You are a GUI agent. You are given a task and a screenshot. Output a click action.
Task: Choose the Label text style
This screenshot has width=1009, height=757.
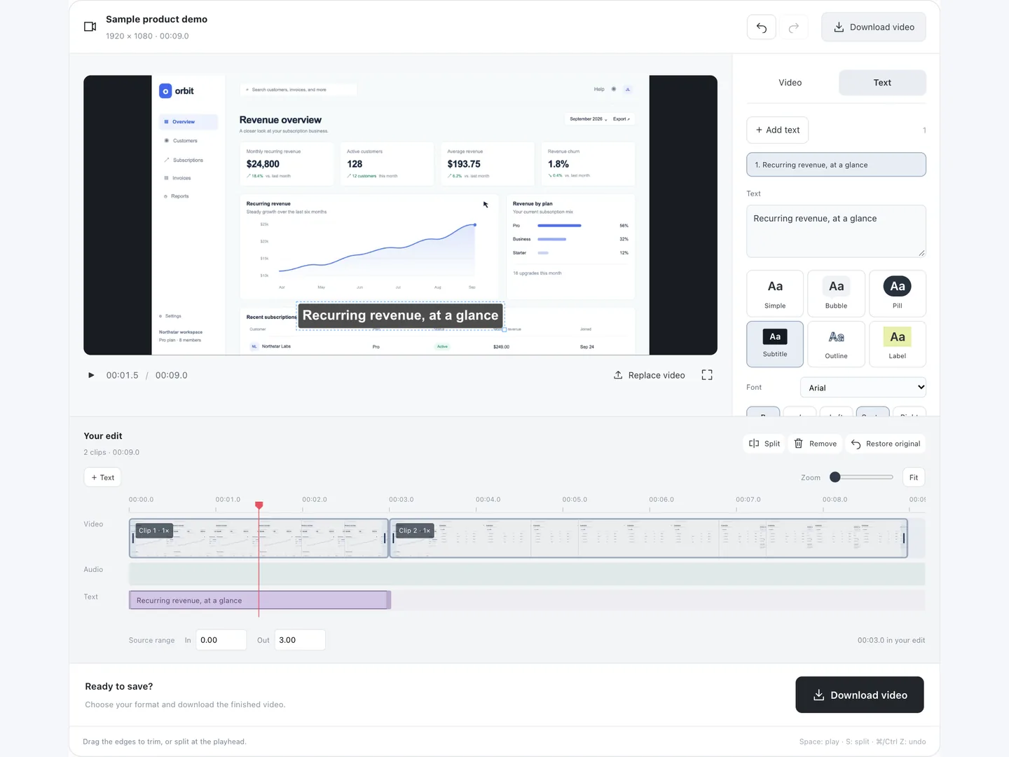(x=898, y=344)
